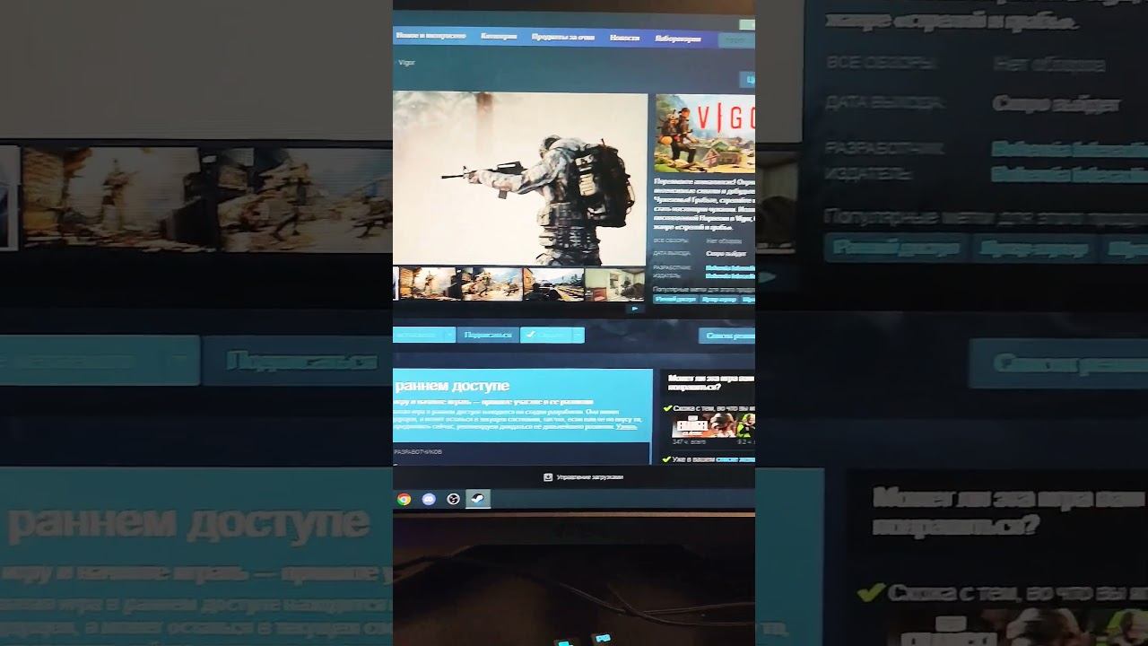Open Discord from the taskbar

pyautogui.click(x=429, y=499)
